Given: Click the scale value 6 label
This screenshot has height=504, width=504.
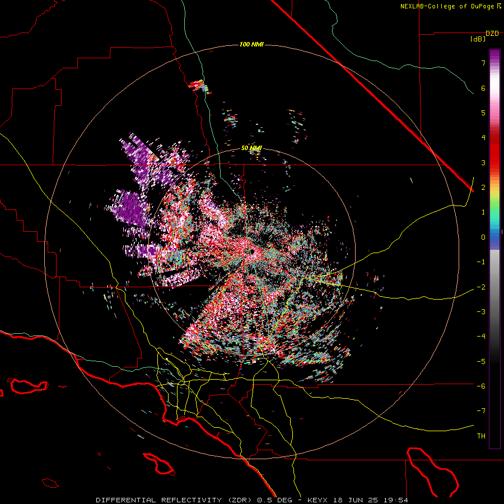Looking at the screenshot, I should point(483,88).
